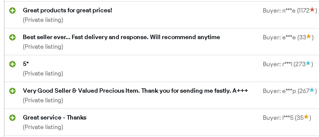The image size is (319, 137).
Task: Click the green plus icon beside 'Great products for great prices!'
Action: coord(12,11)
